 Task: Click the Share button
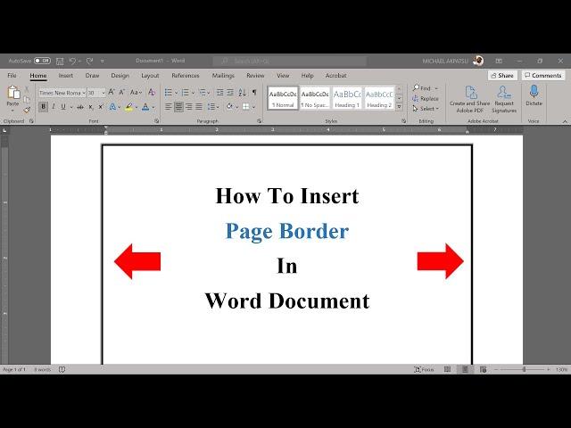[x=502, y=75]
